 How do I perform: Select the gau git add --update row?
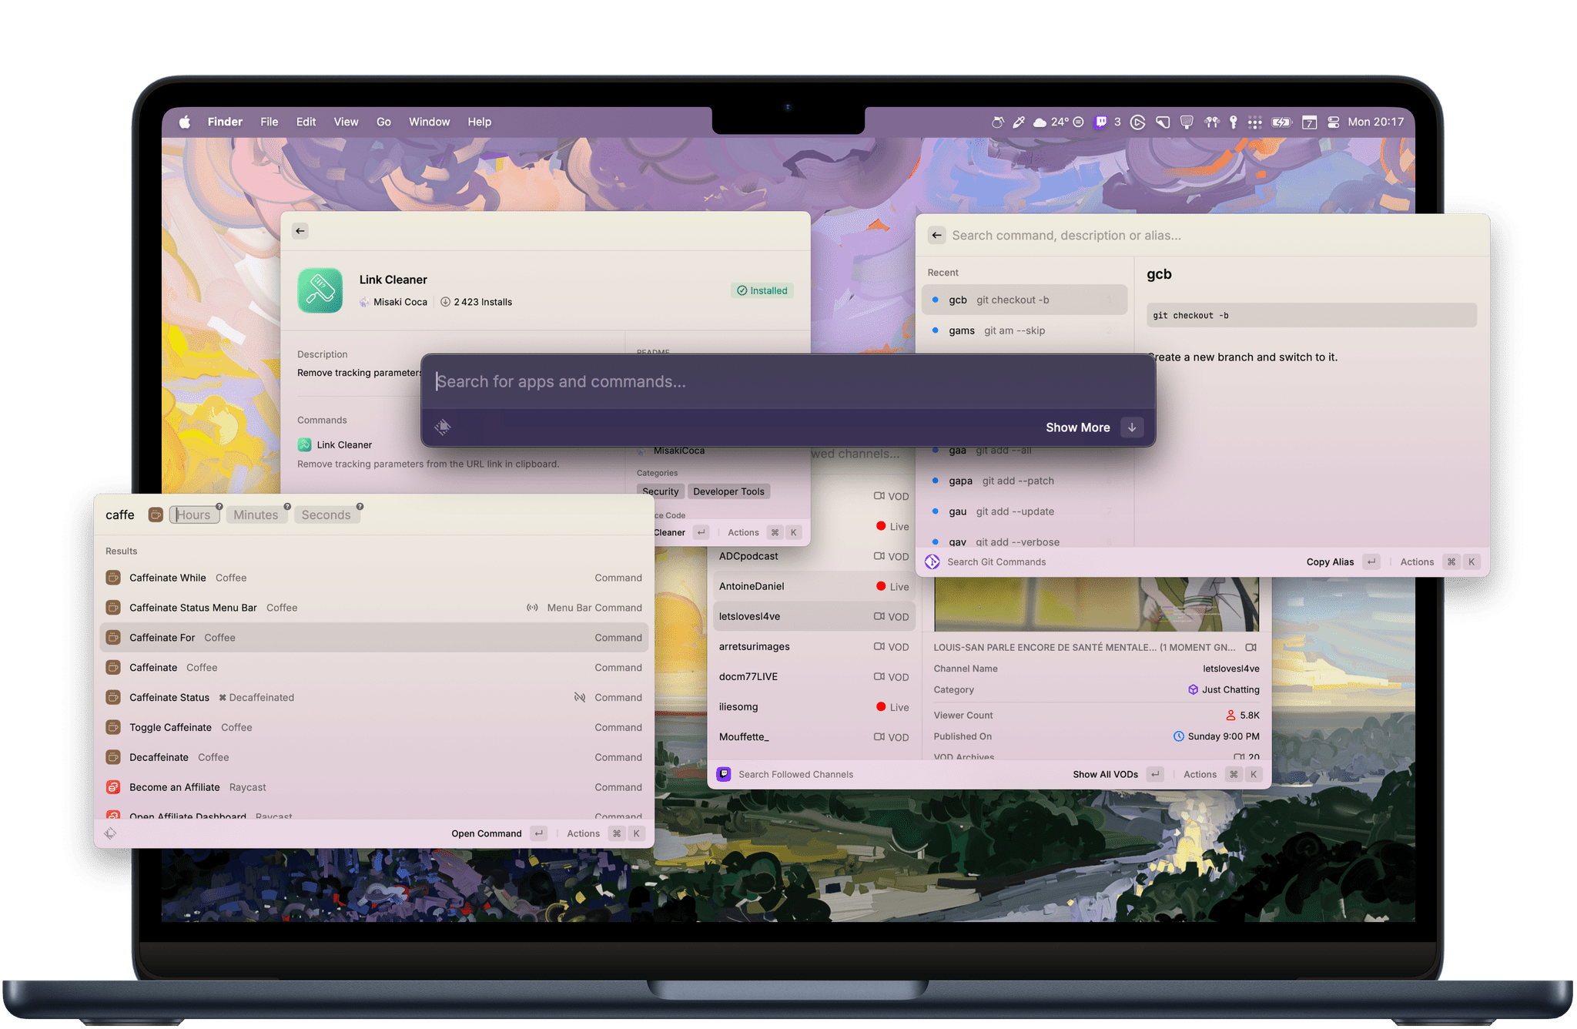(x=1024, y=511)
